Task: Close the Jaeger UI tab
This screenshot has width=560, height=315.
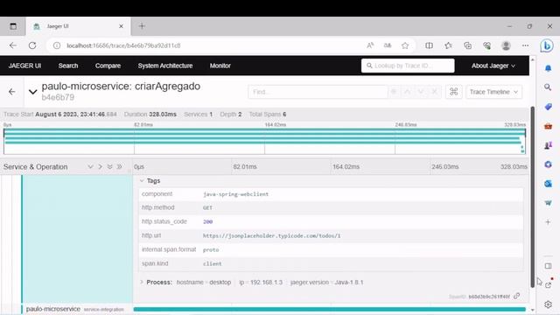Action: click(x=121, y=26)
